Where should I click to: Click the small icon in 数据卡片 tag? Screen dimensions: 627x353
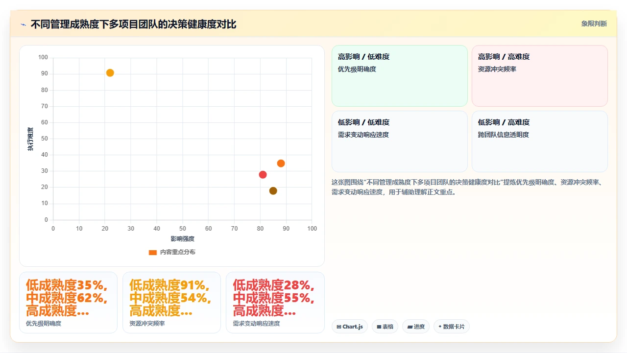tap(440, 327)
